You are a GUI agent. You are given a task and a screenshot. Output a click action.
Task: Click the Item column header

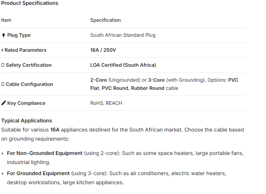point(6,20)
